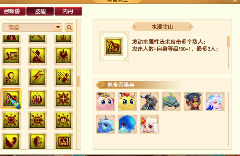Click the skill description scrollbar thumb
Viewport: 240px width, 156px height.
point(228,41)
